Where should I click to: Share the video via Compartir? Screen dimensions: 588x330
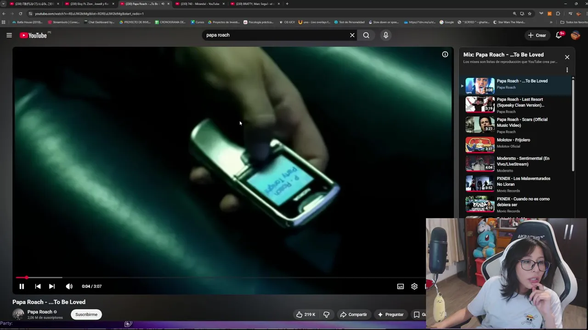(353, 314)
